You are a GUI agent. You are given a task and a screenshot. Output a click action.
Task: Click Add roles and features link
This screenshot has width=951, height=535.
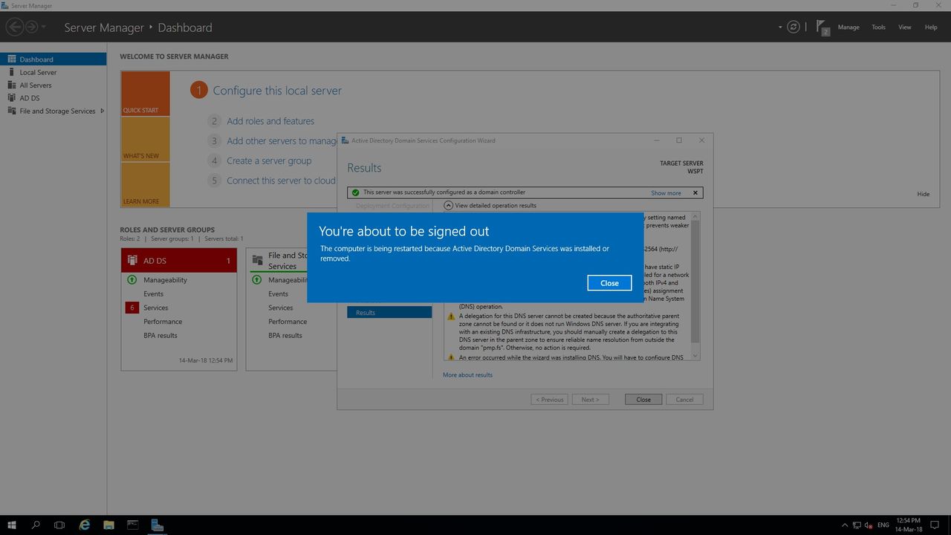(x=270, y=121)
